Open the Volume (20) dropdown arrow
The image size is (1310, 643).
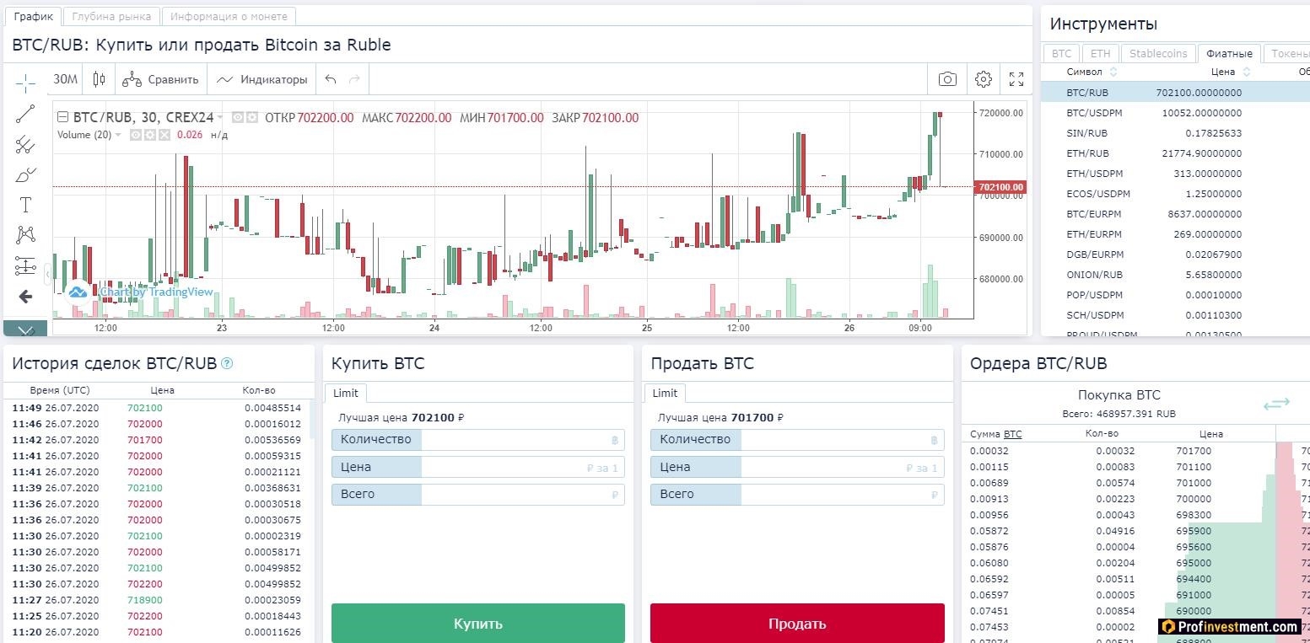click(x=118, y=135)
